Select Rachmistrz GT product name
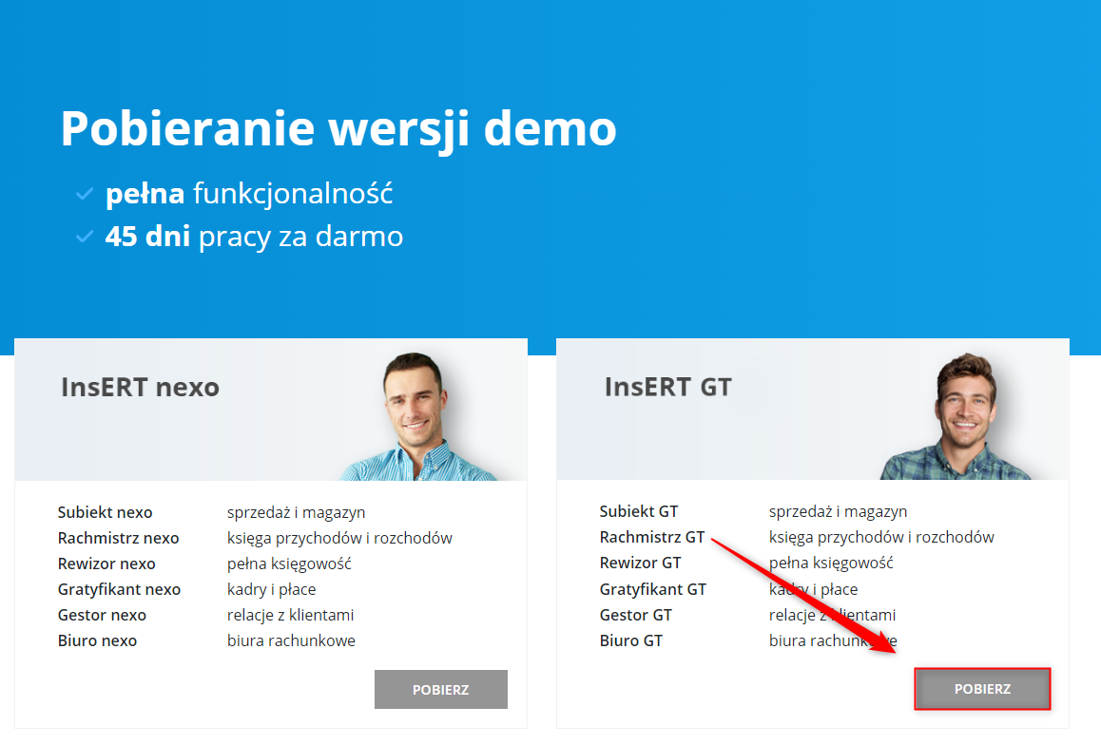1101x745 pixels. (652, 537)
